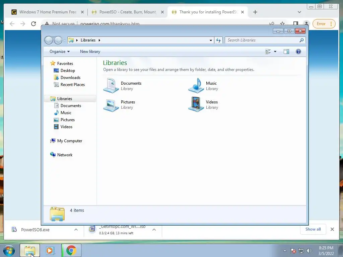Viewport: 343px width, 257px height.
Task: Click network tray icon
Action: [x=301, y=251]
